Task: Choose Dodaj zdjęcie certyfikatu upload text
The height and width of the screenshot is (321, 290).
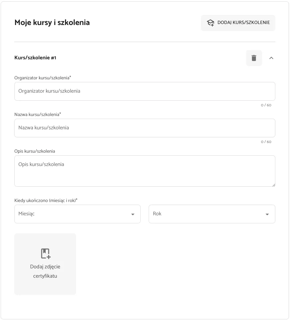Action: click(45, 271)
